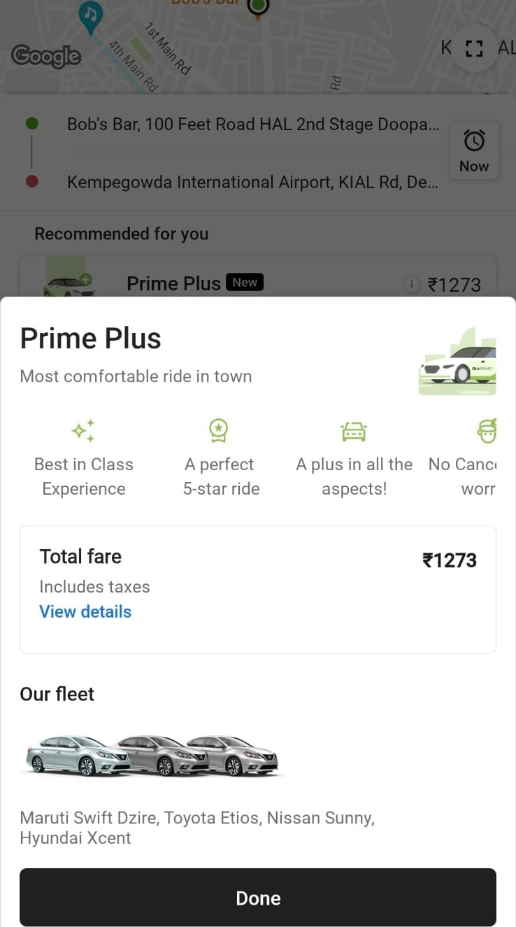The height and width of the screenshot is (927, 516).
Task: Tap the info icon beside ₹1273
Action: click(413, 284)
